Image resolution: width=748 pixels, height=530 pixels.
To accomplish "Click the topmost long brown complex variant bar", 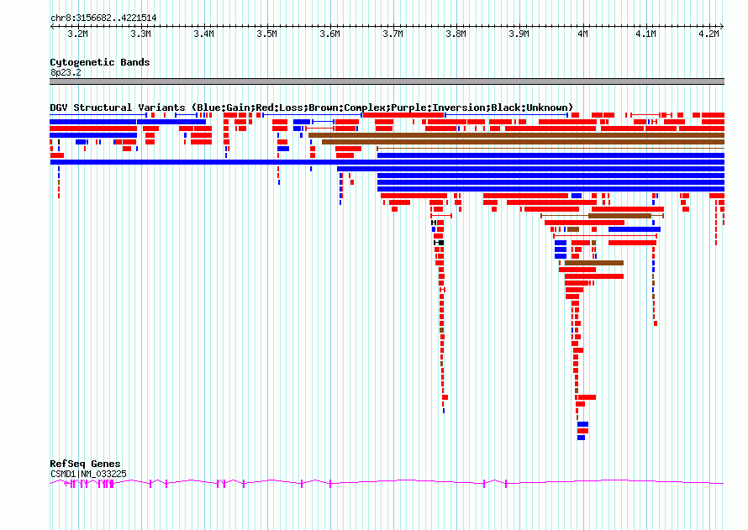I will [x=517, y=135].
